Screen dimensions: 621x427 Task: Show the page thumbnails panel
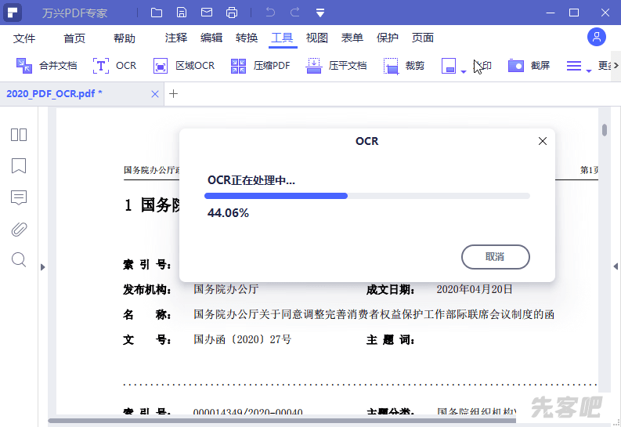[x=19, y=135]
